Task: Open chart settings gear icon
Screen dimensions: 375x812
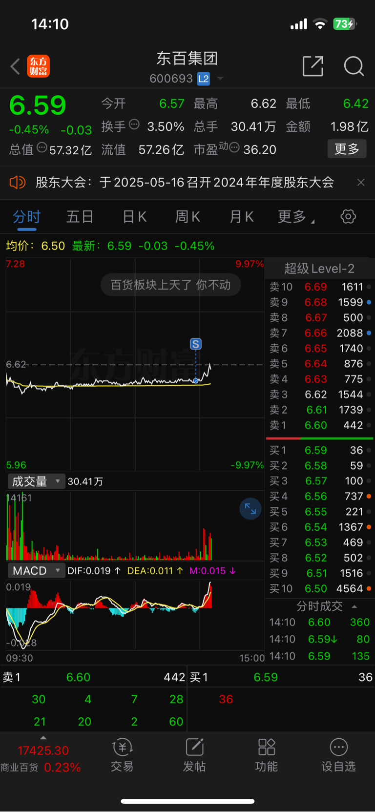Action: pos(348,217)
